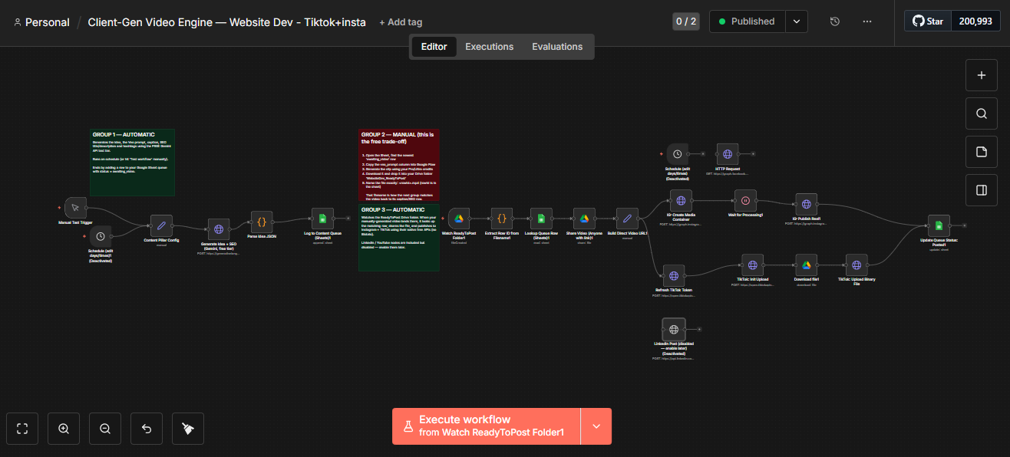Open the node search magnifier on right panel
This screenshot has width=1010, height=457.
(981, 113)
